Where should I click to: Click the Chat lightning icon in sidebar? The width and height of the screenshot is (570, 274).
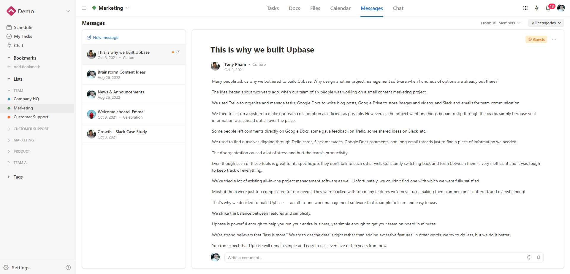9,45
